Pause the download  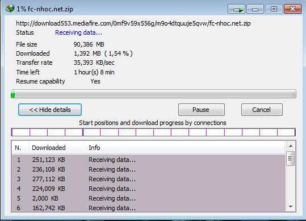[x=202, y=110]
